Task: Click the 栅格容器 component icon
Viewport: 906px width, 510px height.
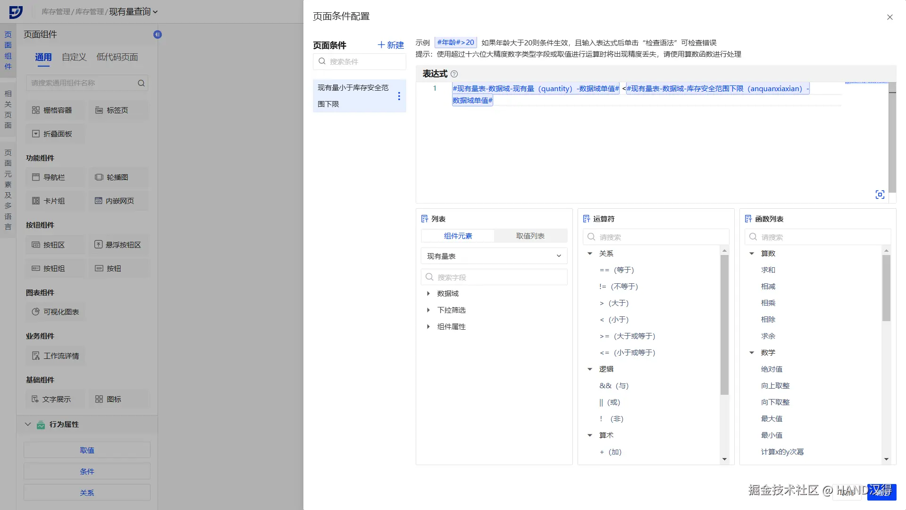Action: point(36,110)
